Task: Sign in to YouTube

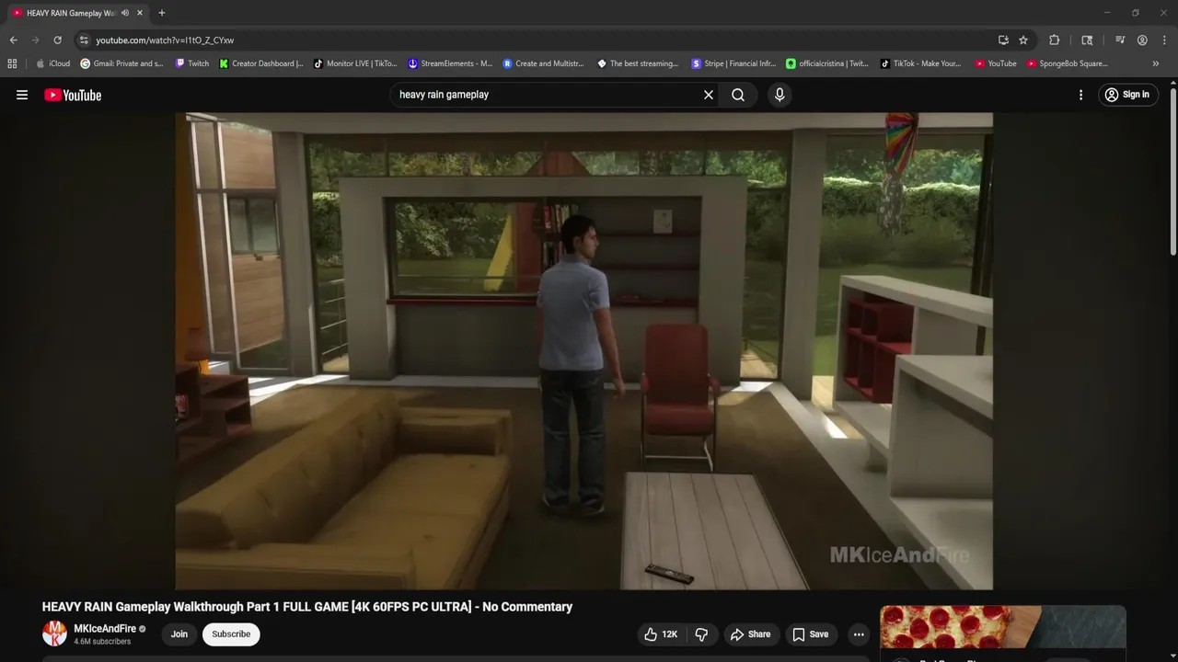Action: (x=1127, y=95)
